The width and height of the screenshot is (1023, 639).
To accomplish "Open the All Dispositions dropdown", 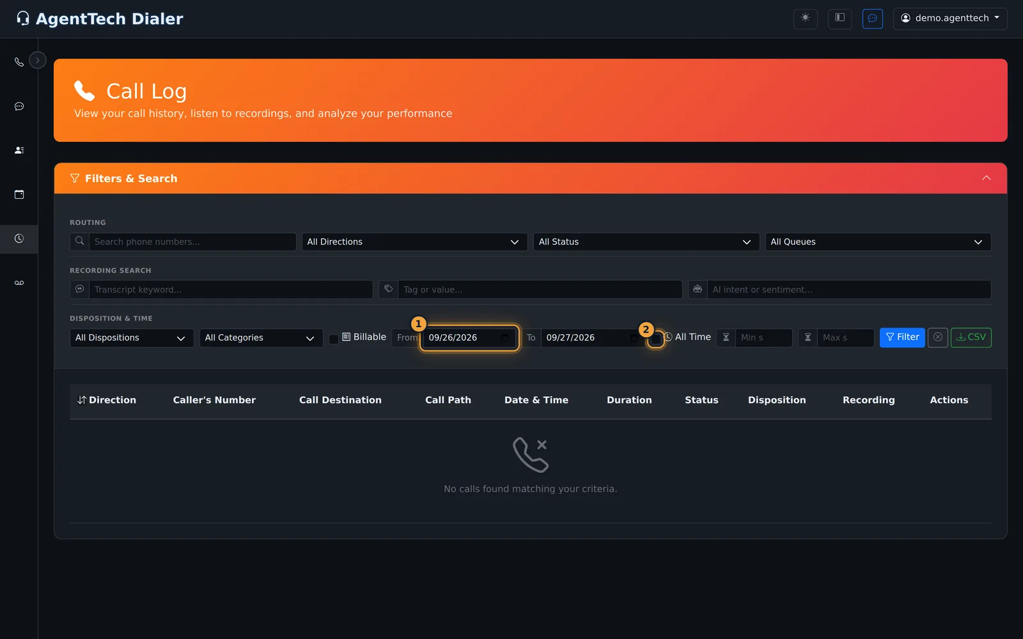I will tap(132, 337).
